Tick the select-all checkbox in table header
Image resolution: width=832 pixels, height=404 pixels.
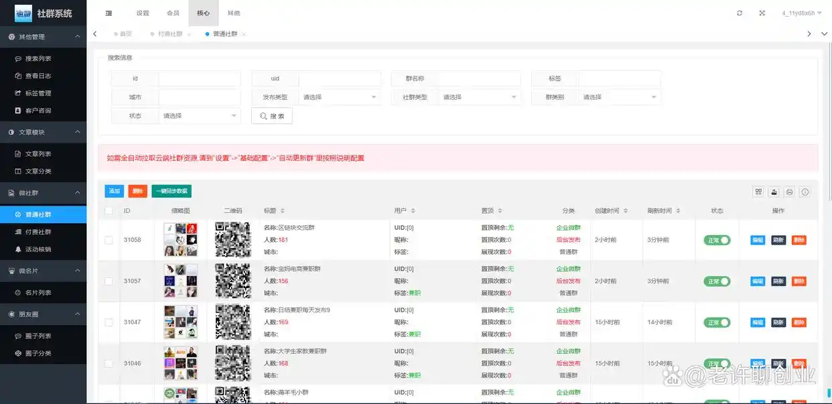pos(109,210)
